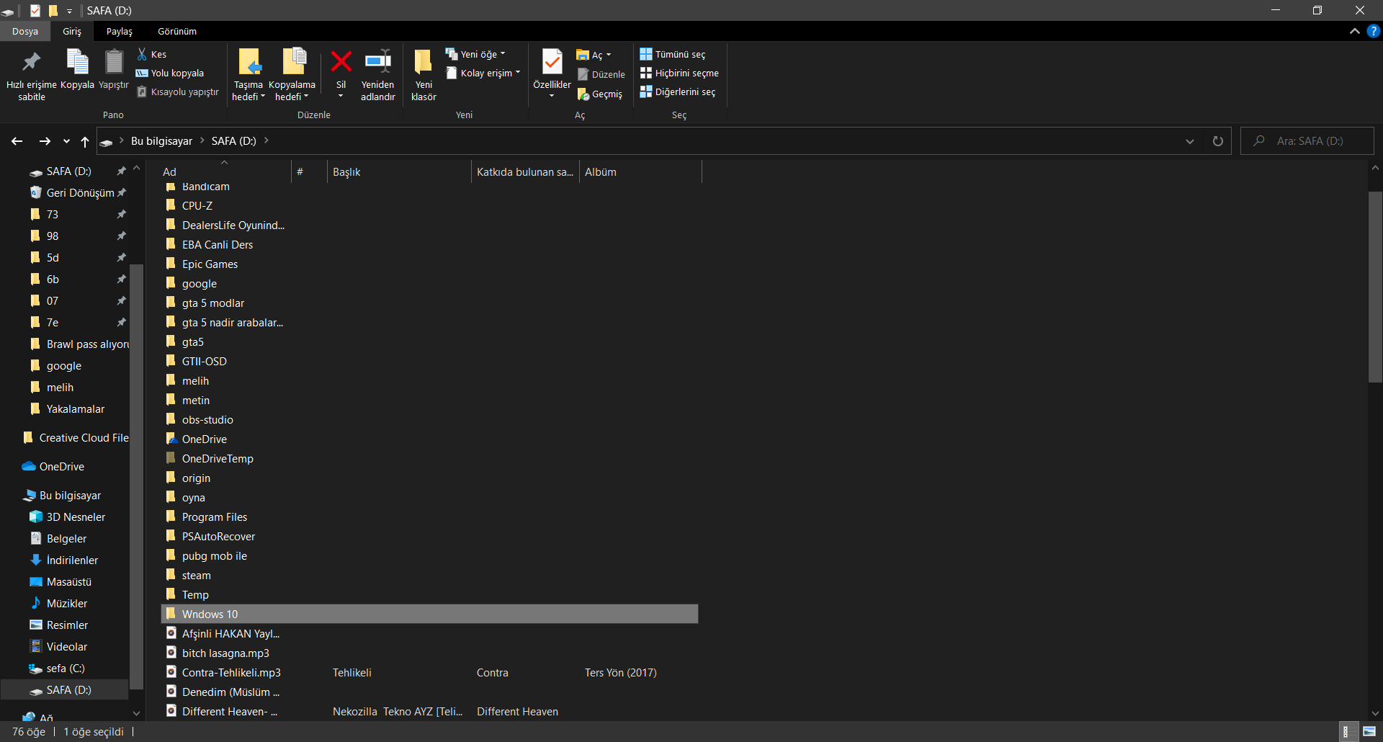Open Help with the question mark icon
The width and height of the screenshot is (1383, 742).
[1374, 31]
